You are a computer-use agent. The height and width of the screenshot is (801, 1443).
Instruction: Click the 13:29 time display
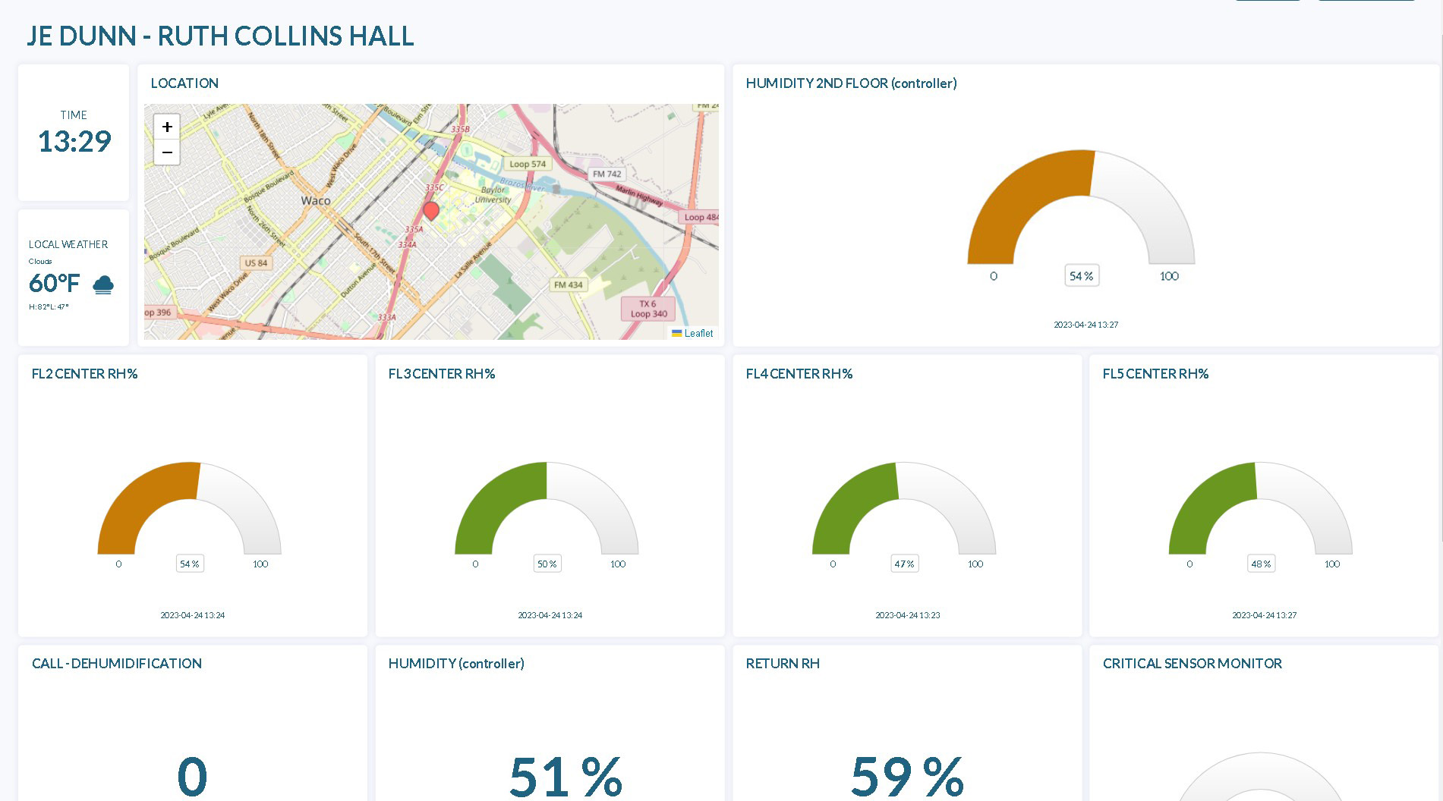point(74,141)
